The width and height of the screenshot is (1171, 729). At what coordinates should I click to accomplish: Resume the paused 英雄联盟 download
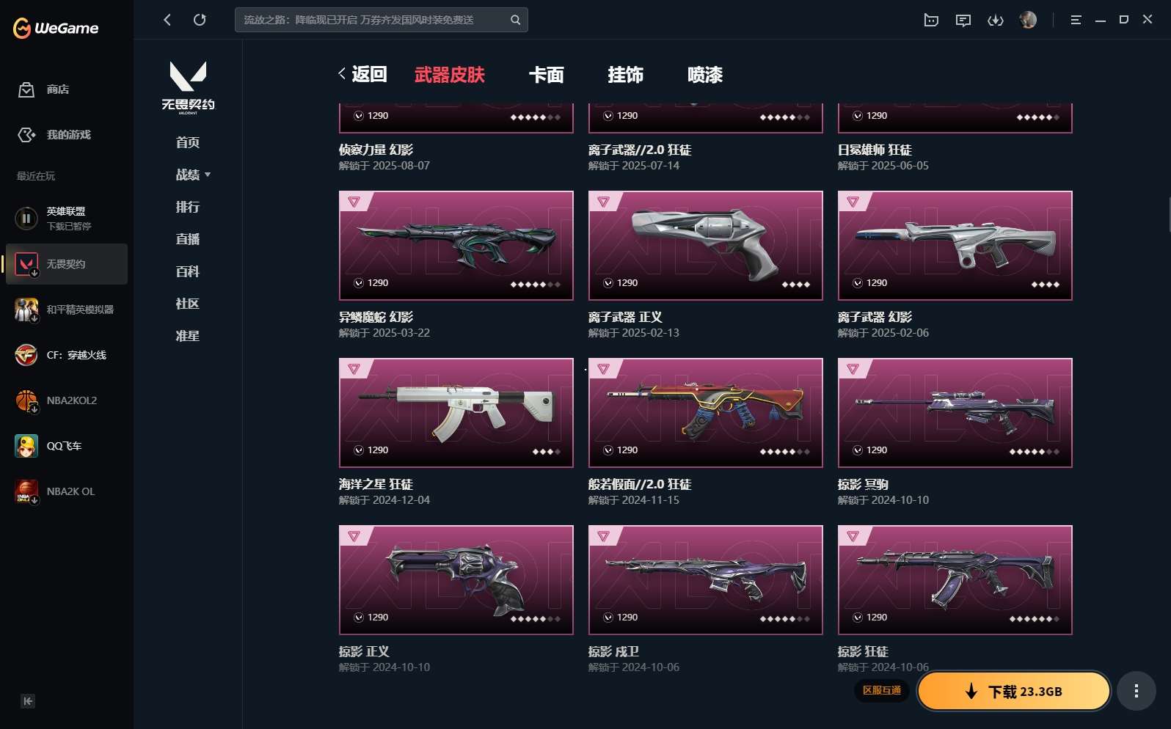pyautogui.click(x=26, y=218)
